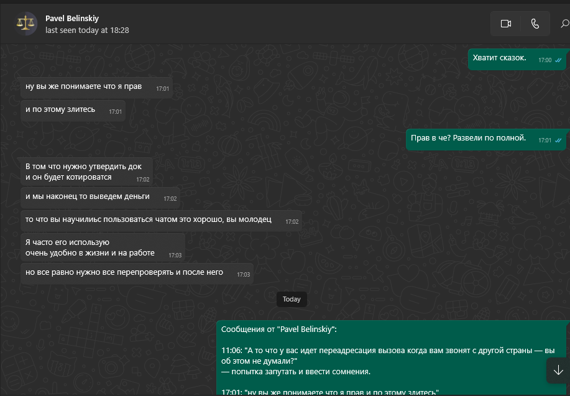570x396 pixels.
Task: Start a video call with Pavel Belinskiy
Action: pos(505,24)
